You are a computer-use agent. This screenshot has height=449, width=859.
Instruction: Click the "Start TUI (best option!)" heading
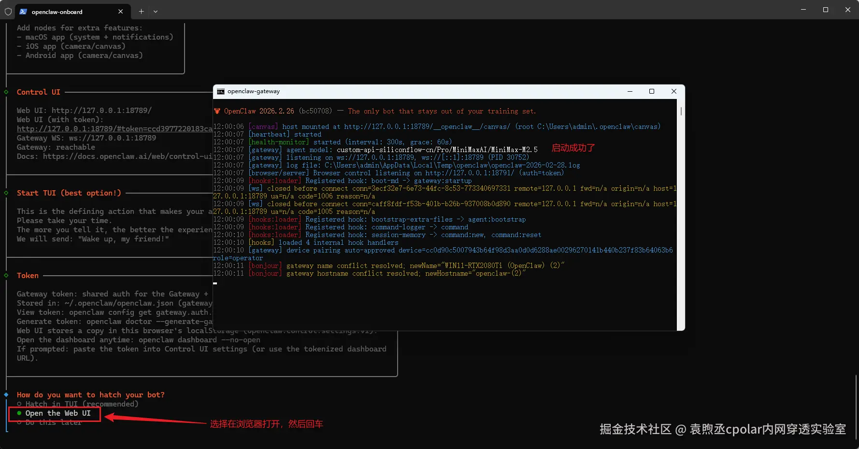[69, 193]
